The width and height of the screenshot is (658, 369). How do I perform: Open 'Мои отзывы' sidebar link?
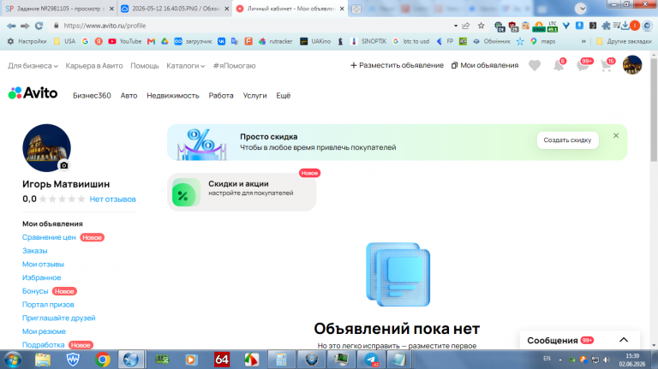coord(43,265)
